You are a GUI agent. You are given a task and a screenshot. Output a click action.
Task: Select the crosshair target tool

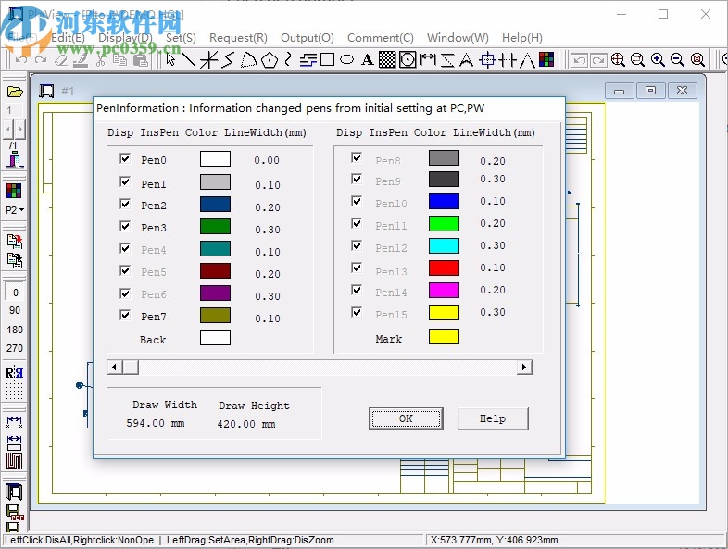(x=487, y=59)
